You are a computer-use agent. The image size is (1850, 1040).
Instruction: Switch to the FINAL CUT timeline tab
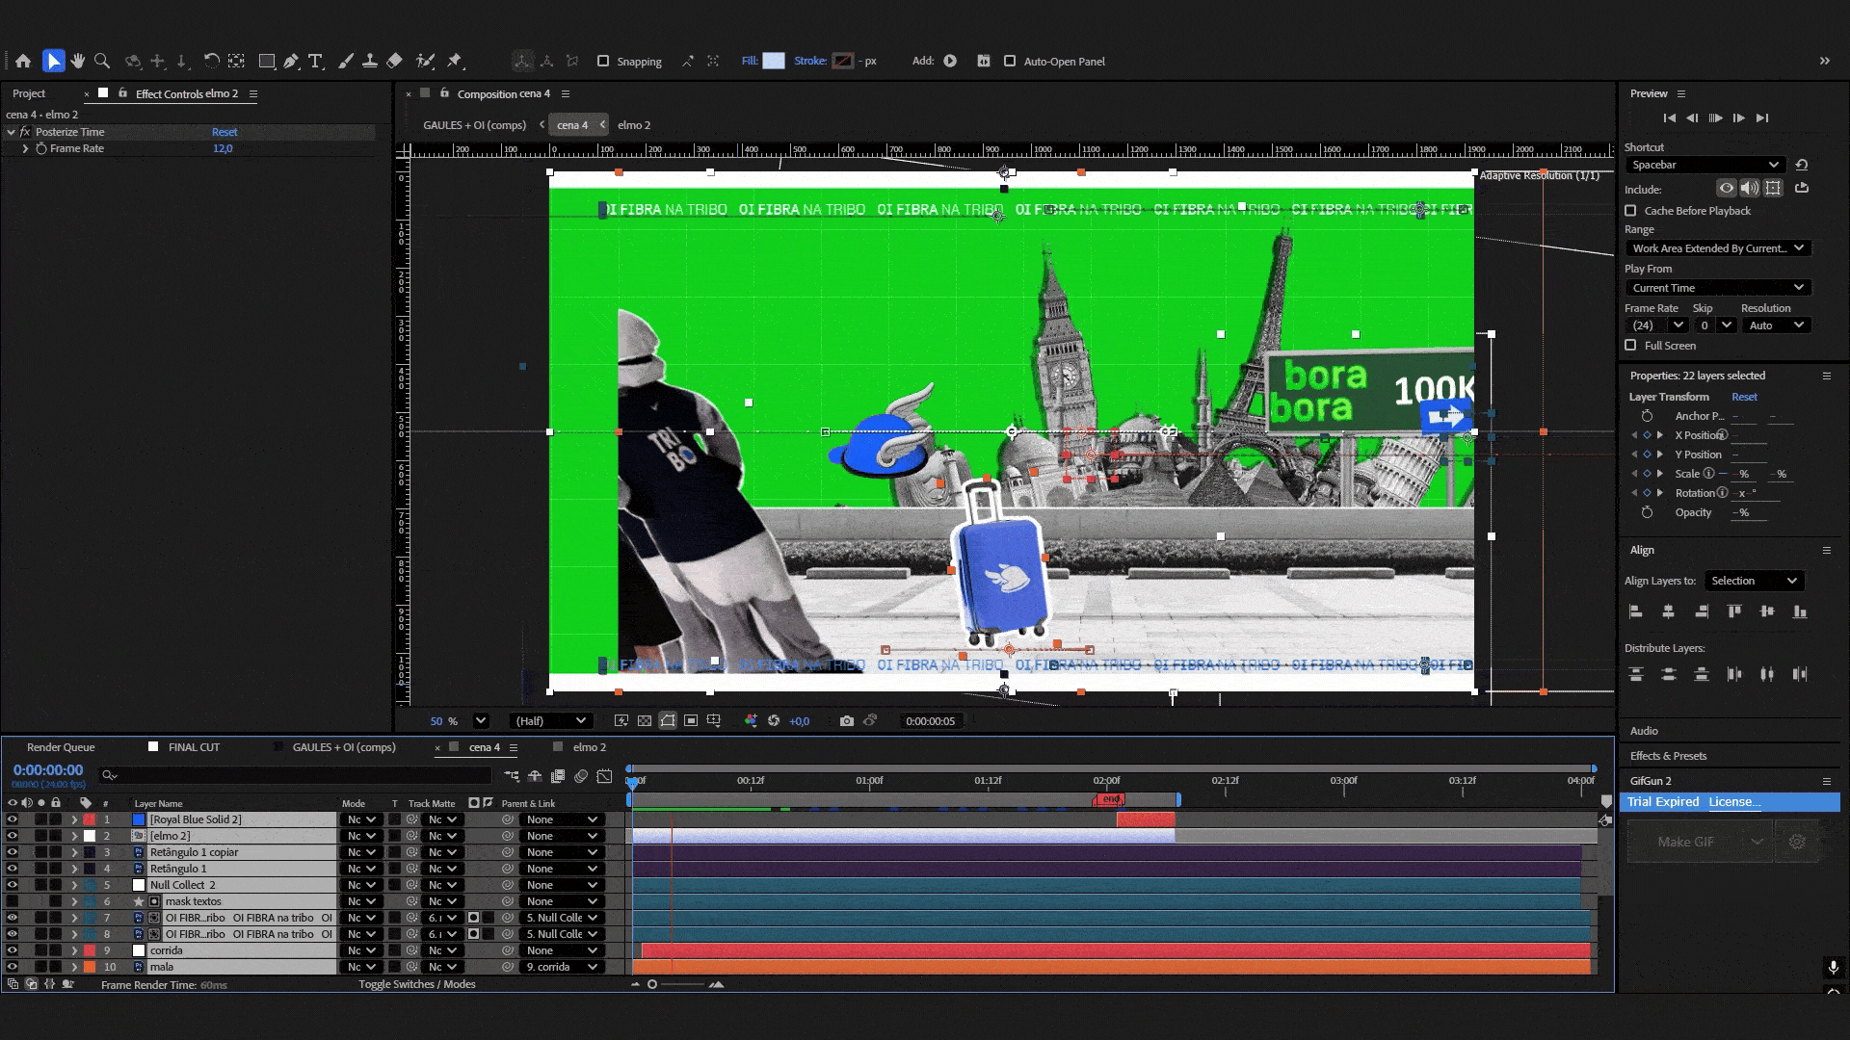[x=194, y=747]
